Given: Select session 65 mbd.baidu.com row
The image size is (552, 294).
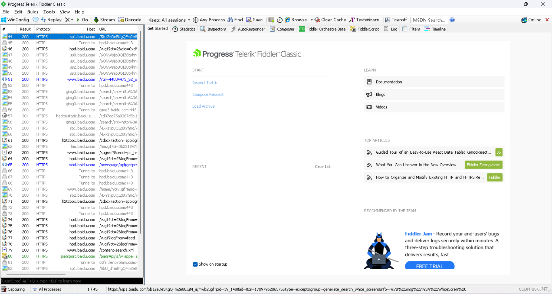Looking at the screenshot, I should [70, 165].
